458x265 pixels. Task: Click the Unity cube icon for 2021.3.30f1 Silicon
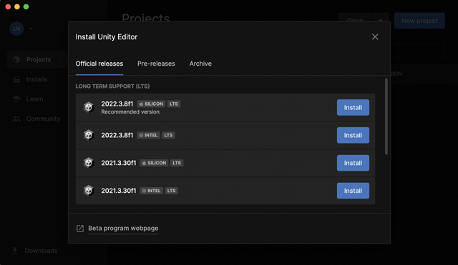click(x=89, y=163)
